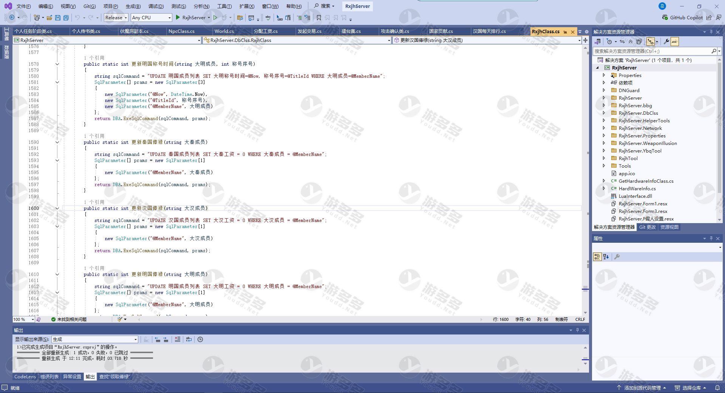Open Solution Explorer properties wrench icon

coord(666,42)
